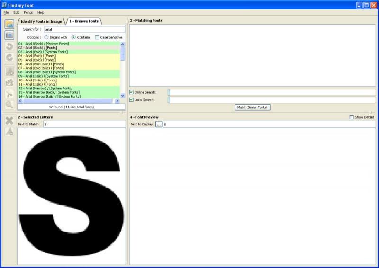Viewport: 379px width, 268px height.
Task: Select 08 - Arial (Bold Italic) / [System Fonts]
Action: tap(69, 72)
